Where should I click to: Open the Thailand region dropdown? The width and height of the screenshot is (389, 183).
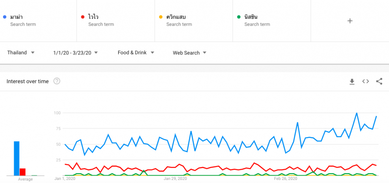[x=21, y=52]
